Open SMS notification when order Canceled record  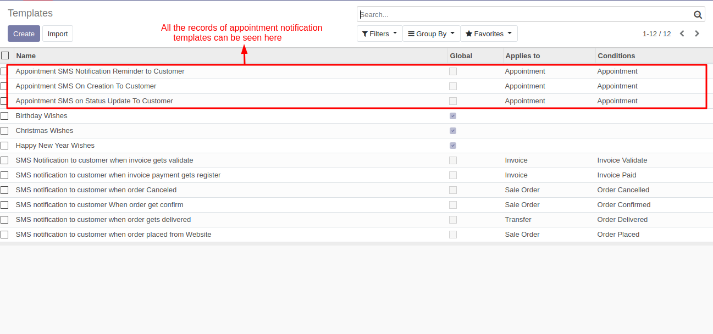(96, 190)
